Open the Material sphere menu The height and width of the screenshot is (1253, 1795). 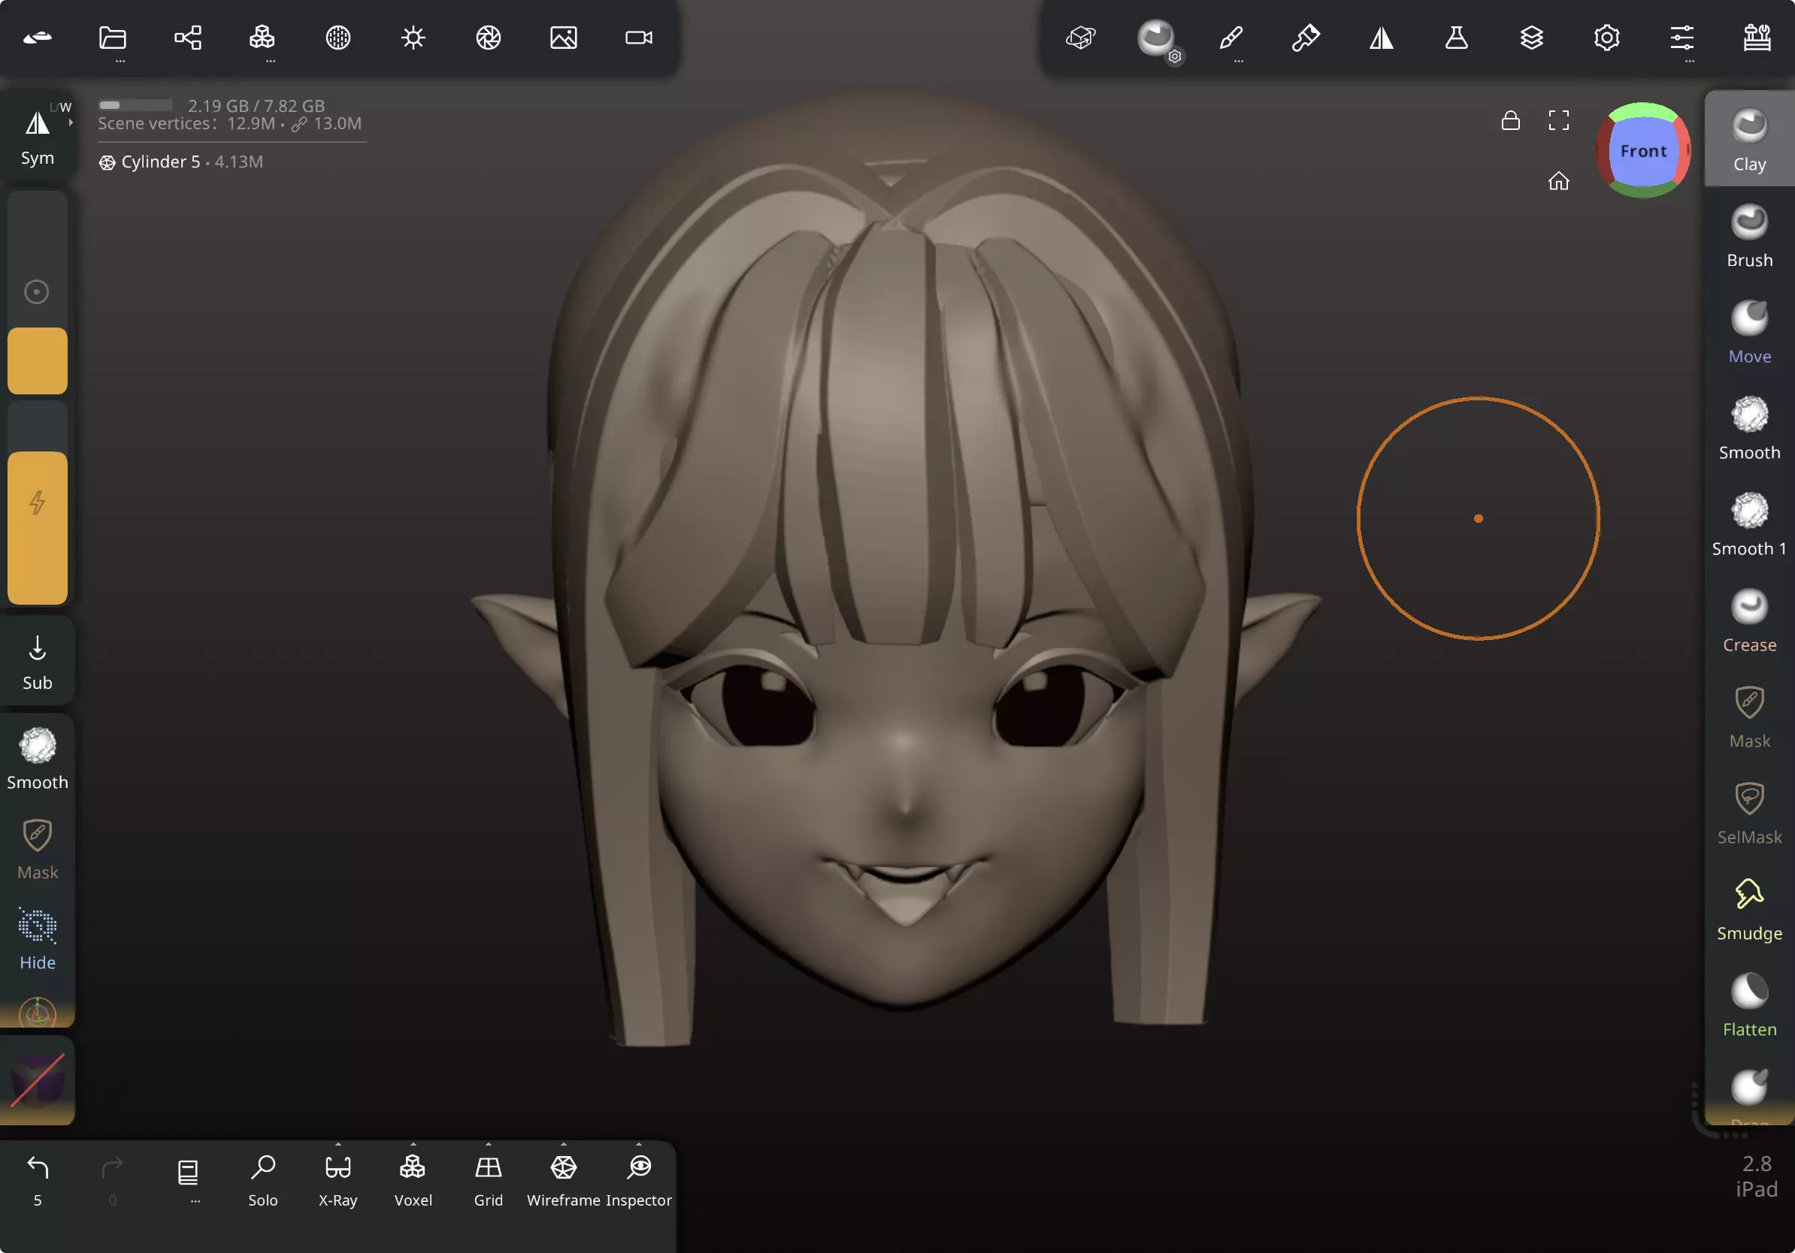(x=338, y=38)
